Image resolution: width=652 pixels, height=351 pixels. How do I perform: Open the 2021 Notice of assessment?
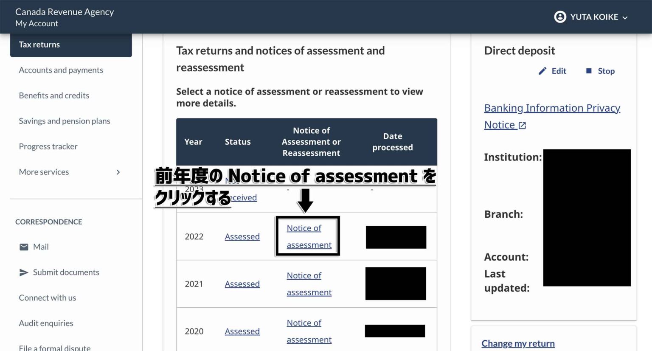309,284
